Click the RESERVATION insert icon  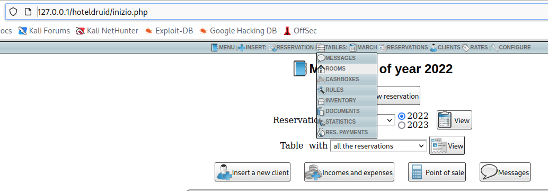pyautogui.click(x=272, y=48)
